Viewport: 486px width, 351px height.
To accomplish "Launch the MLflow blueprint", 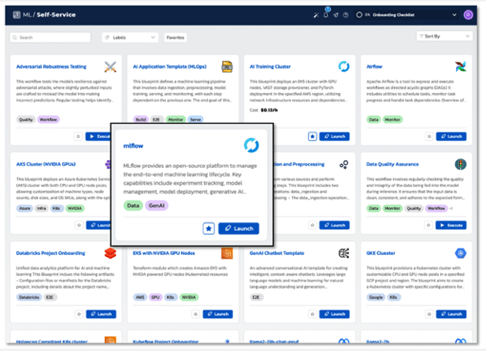I will click(x=239, y=228).
